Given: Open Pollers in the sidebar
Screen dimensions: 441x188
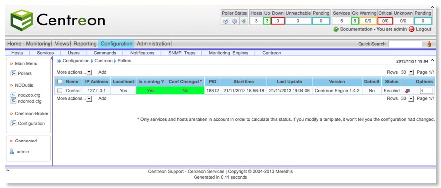Looking at the screenshot, I should point(25,73).
